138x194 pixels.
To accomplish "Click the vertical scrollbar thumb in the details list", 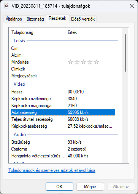I will click(x=125, y=53).
